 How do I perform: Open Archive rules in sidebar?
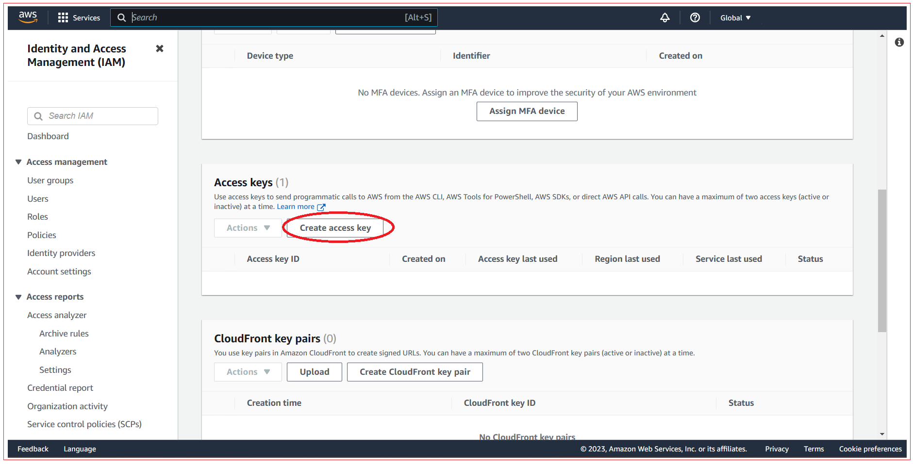[64, 334]
